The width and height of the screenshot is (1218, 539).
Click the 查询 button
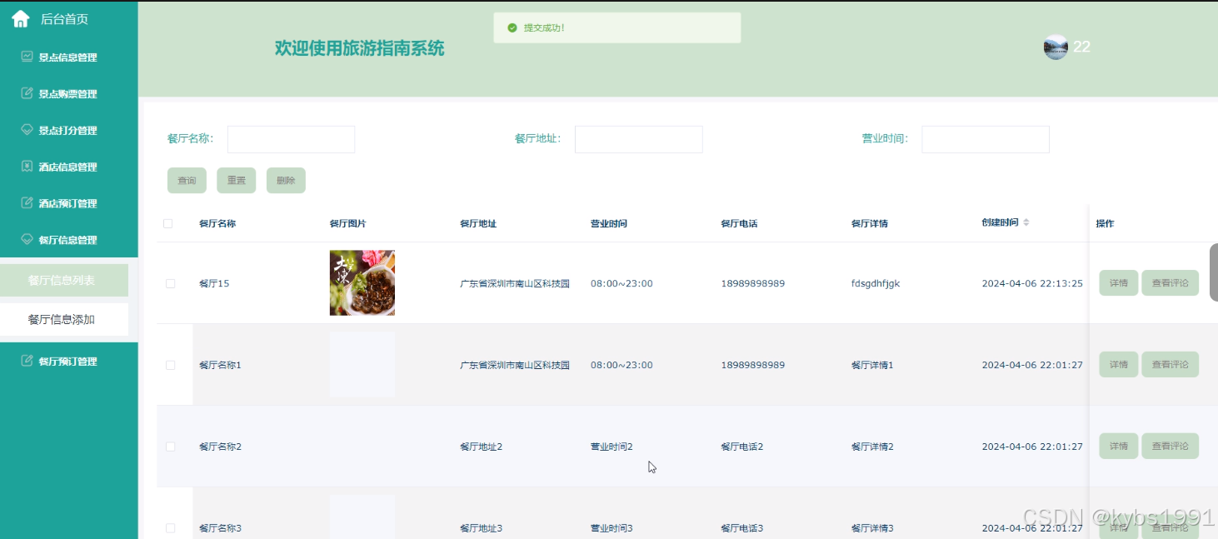point(187,180)
